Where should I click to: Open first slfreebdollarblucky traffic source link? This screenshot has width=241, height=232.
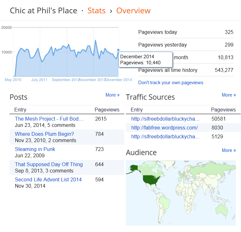coord(165,119)
